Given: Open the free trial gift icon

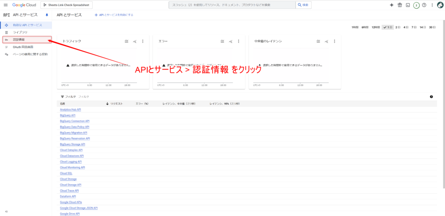Looking at the screenshot, I should pyautogui.click(x=400, y=5).
